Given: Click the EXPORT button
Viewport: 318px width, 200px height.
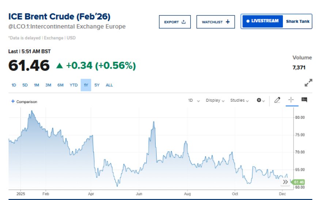Looking at the screenshot, I should point(175,22).
